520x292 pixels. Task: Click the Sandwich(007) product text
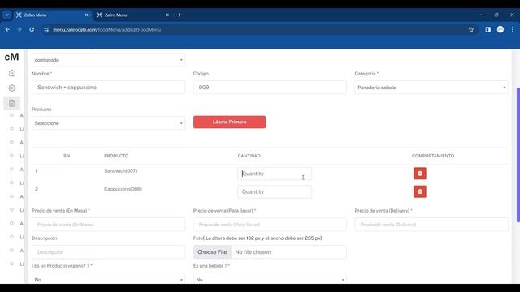click(121, 171)
